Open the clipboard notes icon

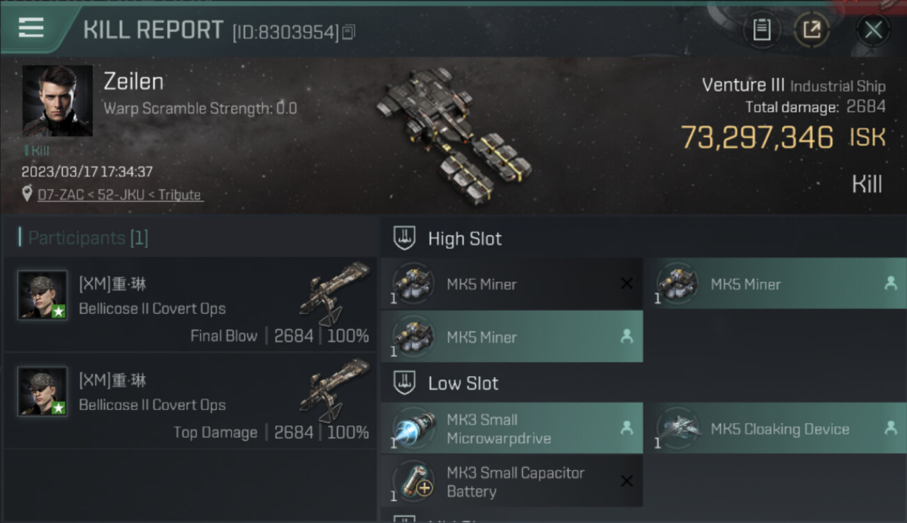click(762, 30)
